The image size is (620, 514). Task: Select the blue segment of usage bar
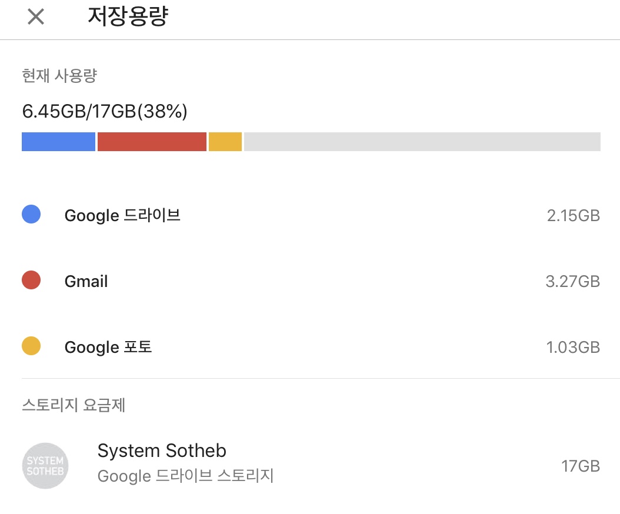point(58,142)
